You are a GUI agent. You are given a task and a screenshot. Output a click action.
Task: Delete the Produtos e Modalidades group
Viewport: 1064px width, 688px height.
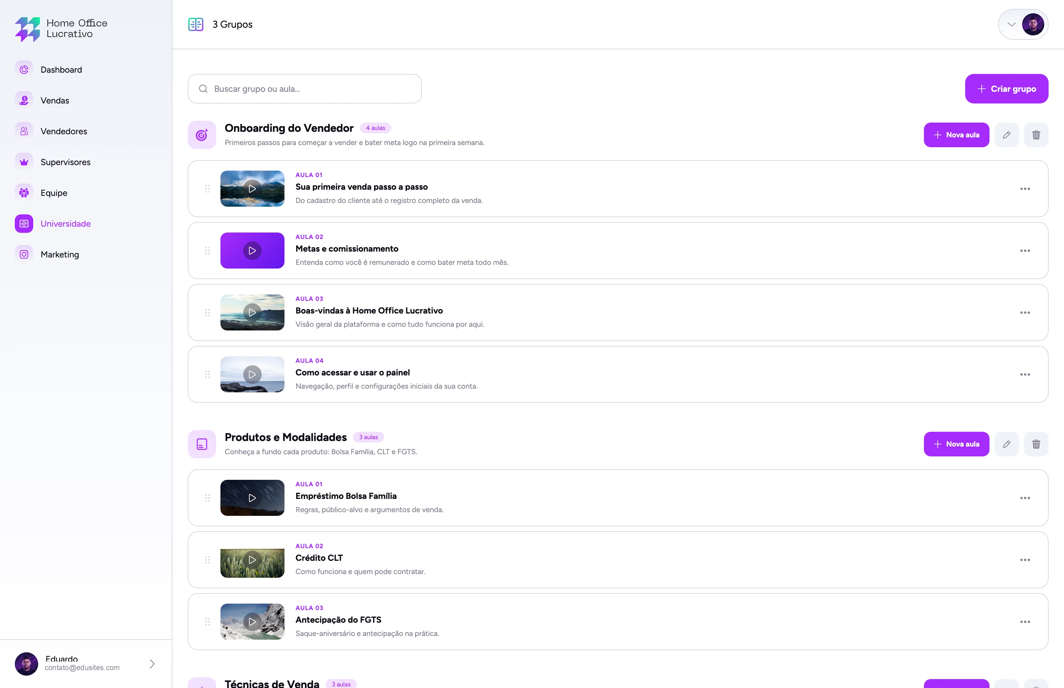pyautogui.click(x=1036, y=444)
